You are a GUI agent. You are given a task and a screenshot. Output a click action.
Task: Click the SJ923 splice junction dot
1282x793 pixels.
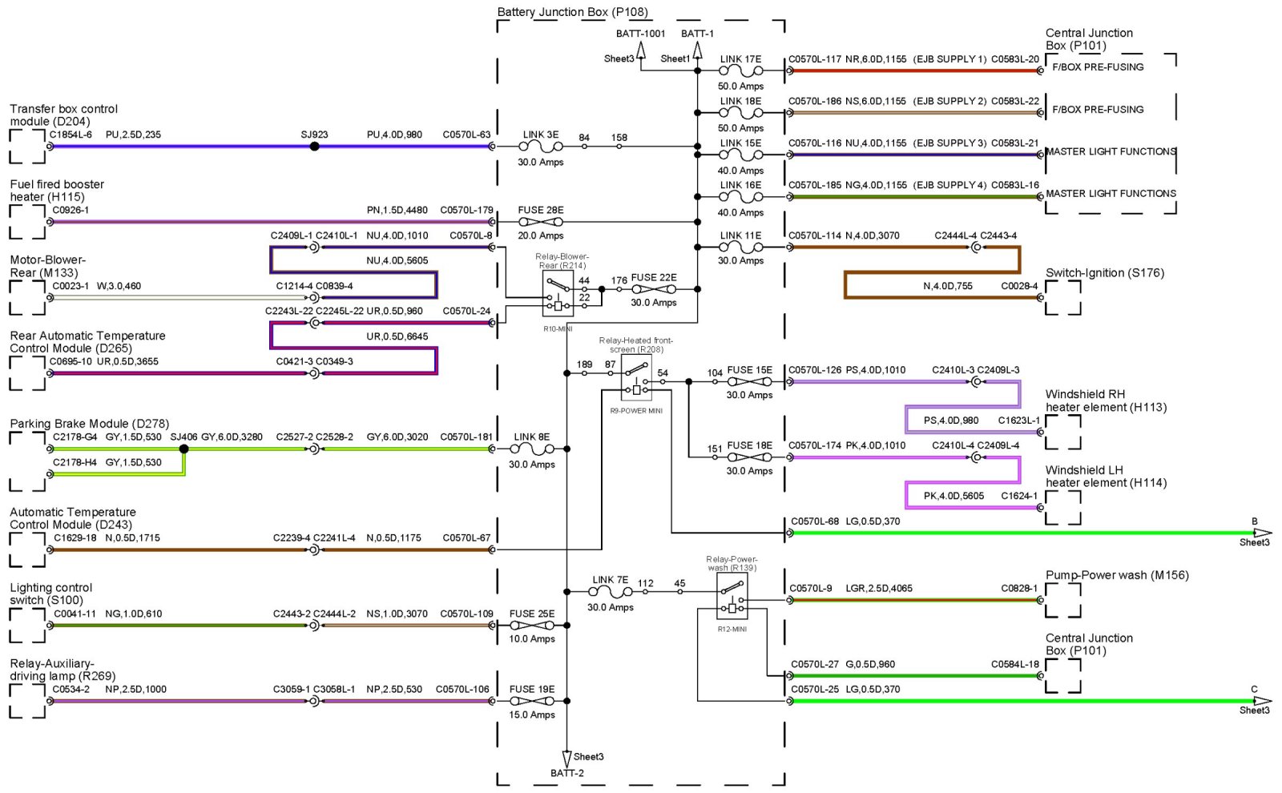pyautogui.click(x=315, y=147)
